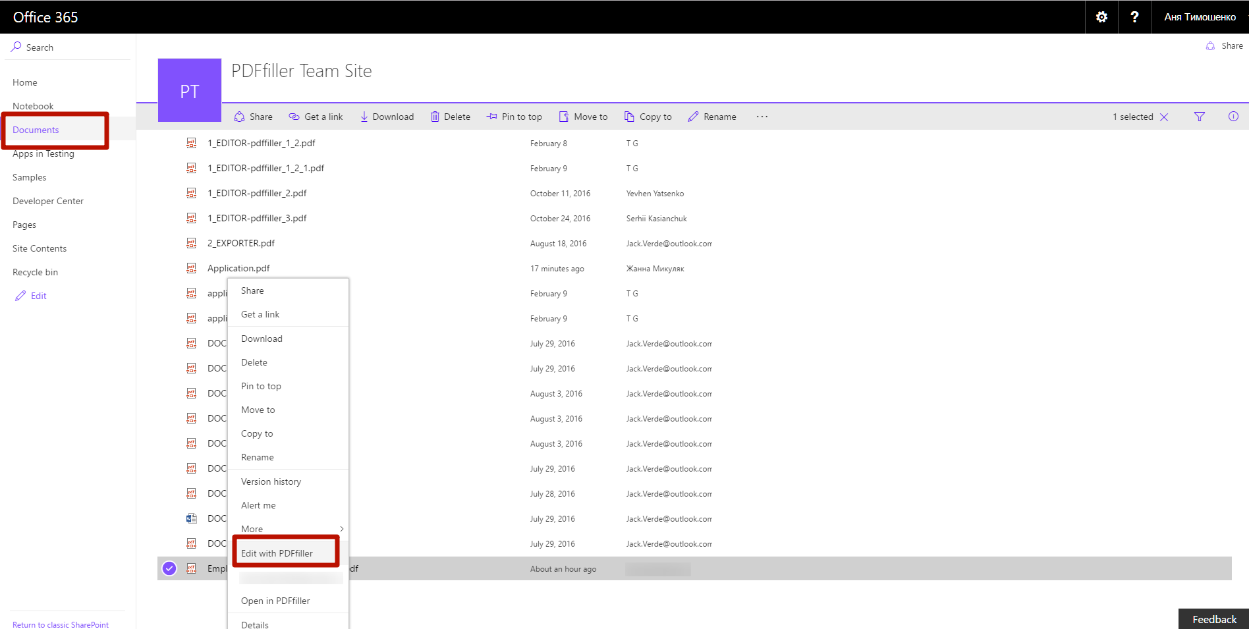
Task: Click the Office 365 header title
Action: click(45, 17)
